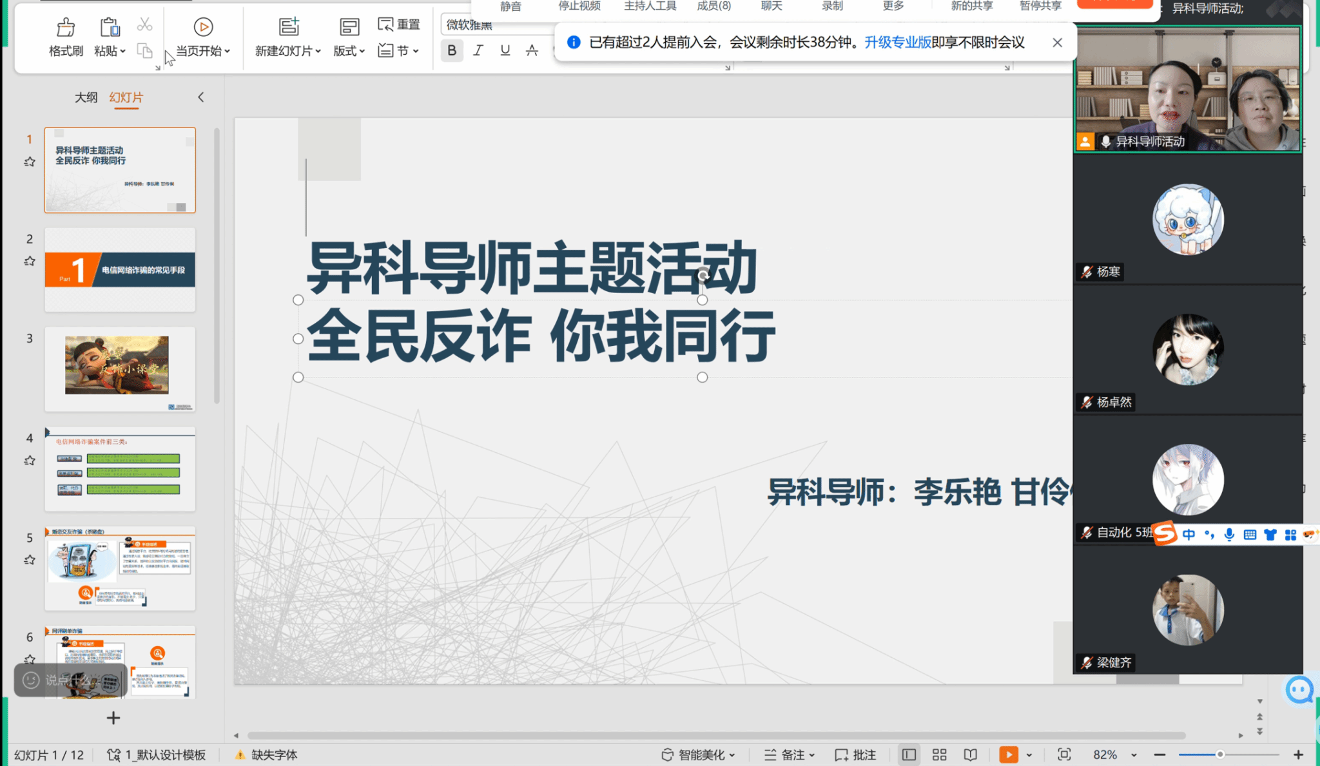
Task: Click the Cut scissors icon
Action: (x=145, y=25)
